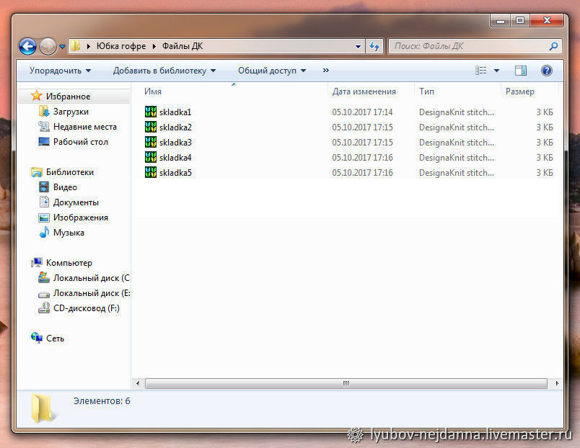Click the skladka3 file name
The image size is (580, 448).
click(175, 142)
